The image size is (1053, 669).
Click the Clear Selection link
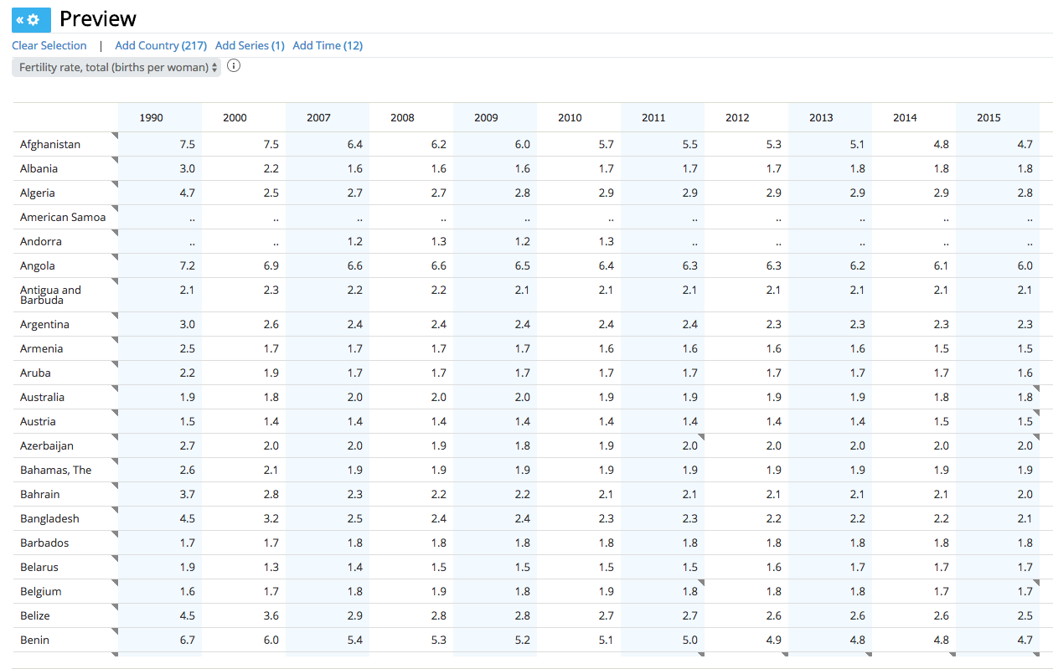pyautogui.click(x=49, y=45)
